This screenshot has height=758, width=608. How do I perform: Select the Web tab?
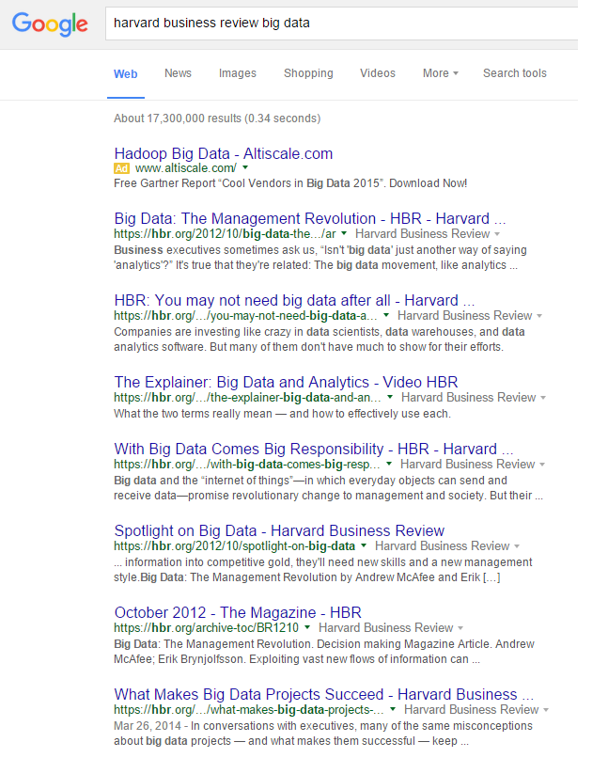tap(126, 74)
